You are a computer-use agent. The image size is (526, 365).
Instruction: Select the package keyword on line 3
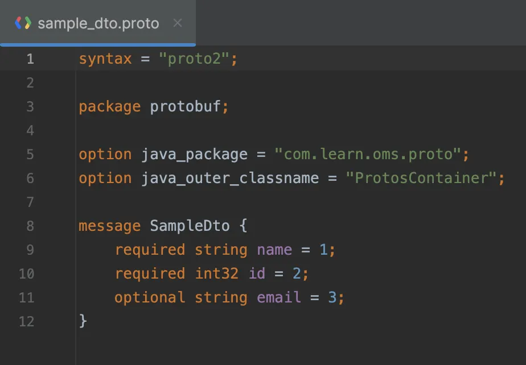point(109,106)
